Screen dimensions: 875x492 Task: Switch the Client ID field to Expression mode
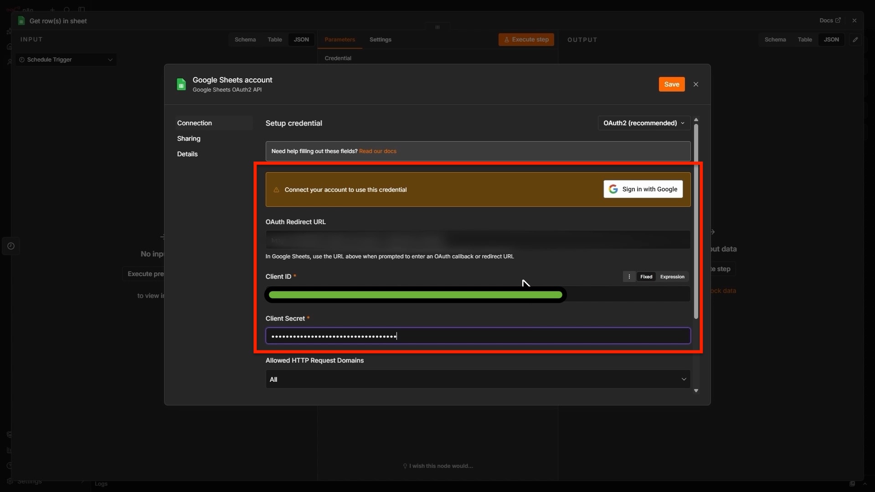coord(672,277)
